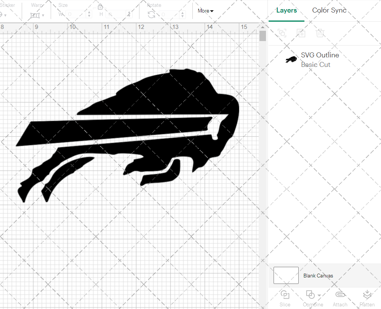Click the Delete layer trash icon
This screenshot has width=381, height=309.
click(x=320, y=33)
